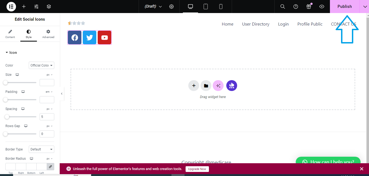Screen dimensions: 369x176
Task: Click the Publish button
Action: [x=345, y=7]
